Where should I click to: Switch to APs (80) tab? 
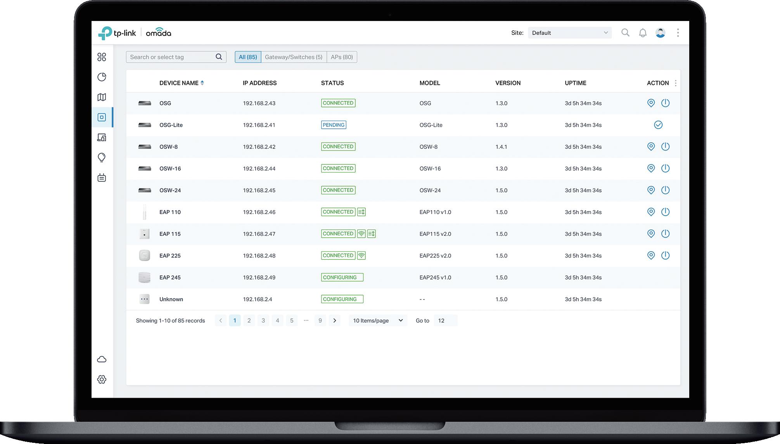[x=342, y=57]
